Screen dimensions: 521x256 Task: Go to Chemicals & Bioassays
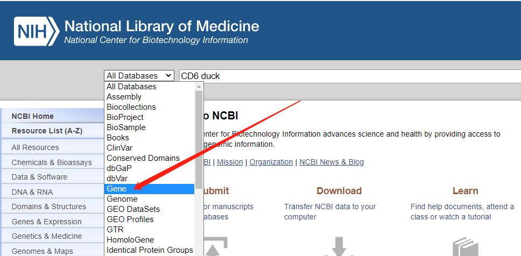52,162
